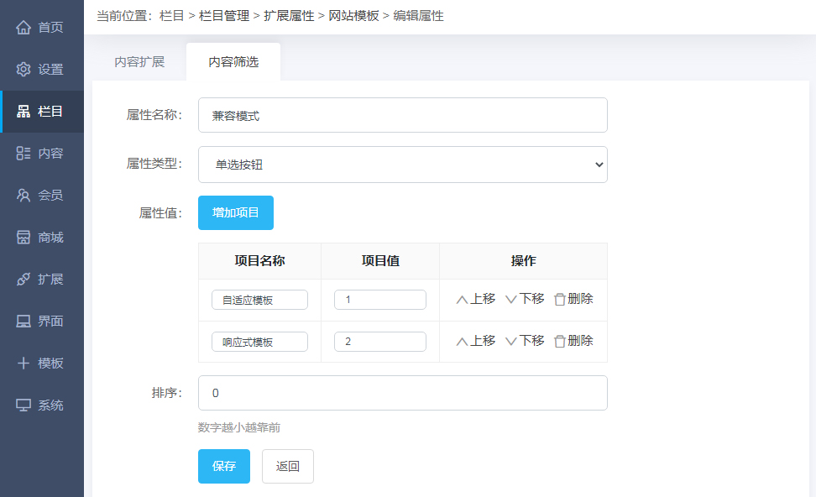
Task: Open the 界面 laptop icon
Action: [x=24, y=322]
